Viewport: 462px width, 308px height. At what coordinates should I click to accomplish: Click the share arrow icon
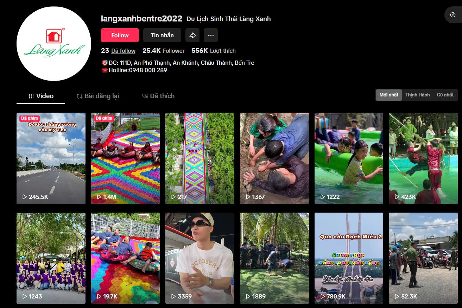192,35
